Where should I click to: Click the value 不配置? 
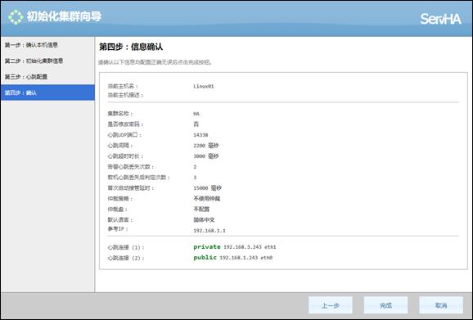click(x=201, y=209)
